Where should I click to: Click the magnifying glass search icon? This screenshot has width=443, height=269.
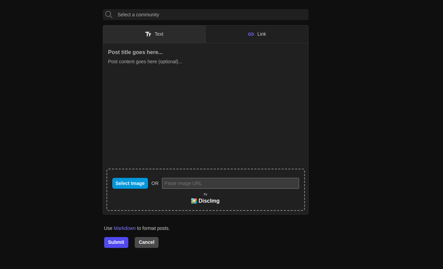coord(109,15)
